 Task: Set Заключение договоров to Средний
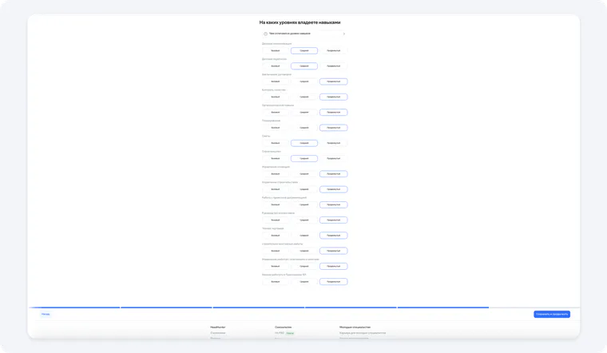[304, 81]
